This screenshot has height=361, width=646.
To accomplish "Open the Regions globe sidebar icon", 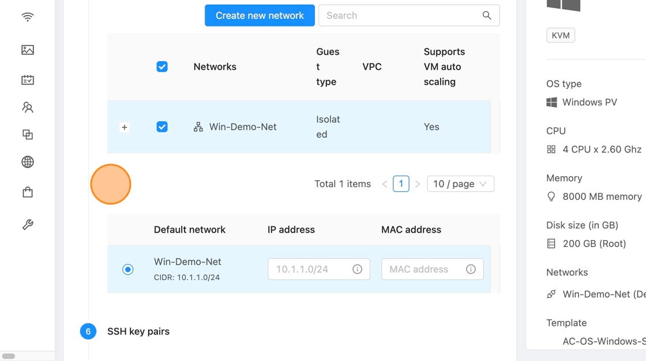I will pos(27,162).
